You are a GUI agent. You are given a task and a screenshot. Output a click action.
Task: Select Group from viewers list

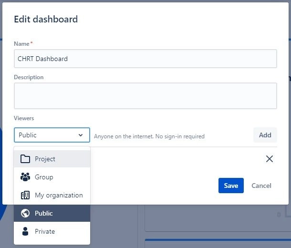(x=52, y=177)
